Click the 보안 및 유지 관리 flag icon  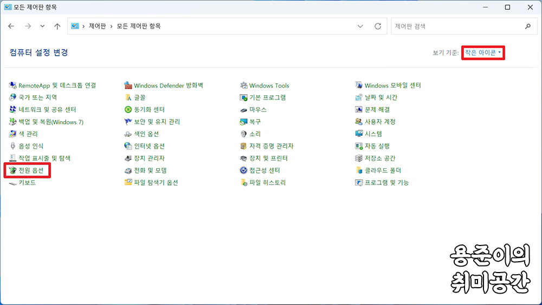(128, 122)
